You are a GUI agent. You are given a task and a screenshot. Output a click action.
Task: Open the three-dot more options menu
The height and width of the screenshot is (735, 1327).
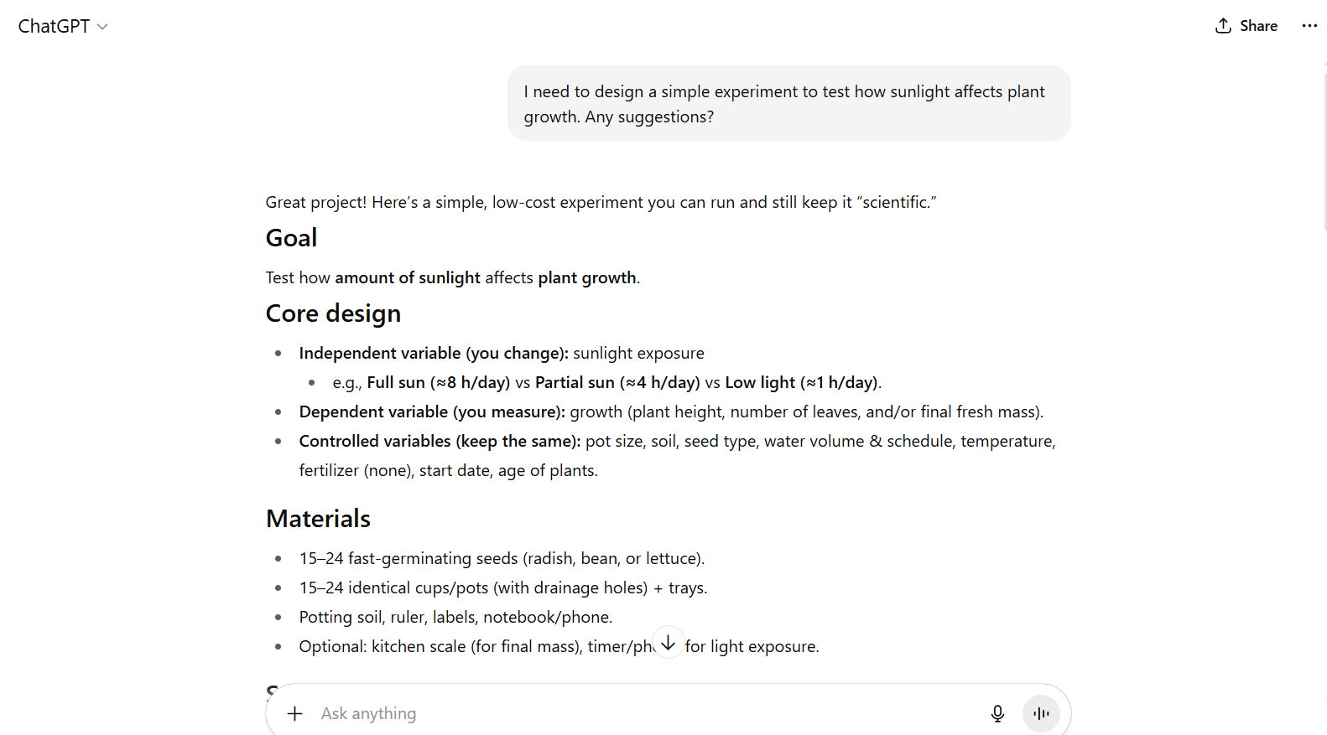click(1309, 26)
